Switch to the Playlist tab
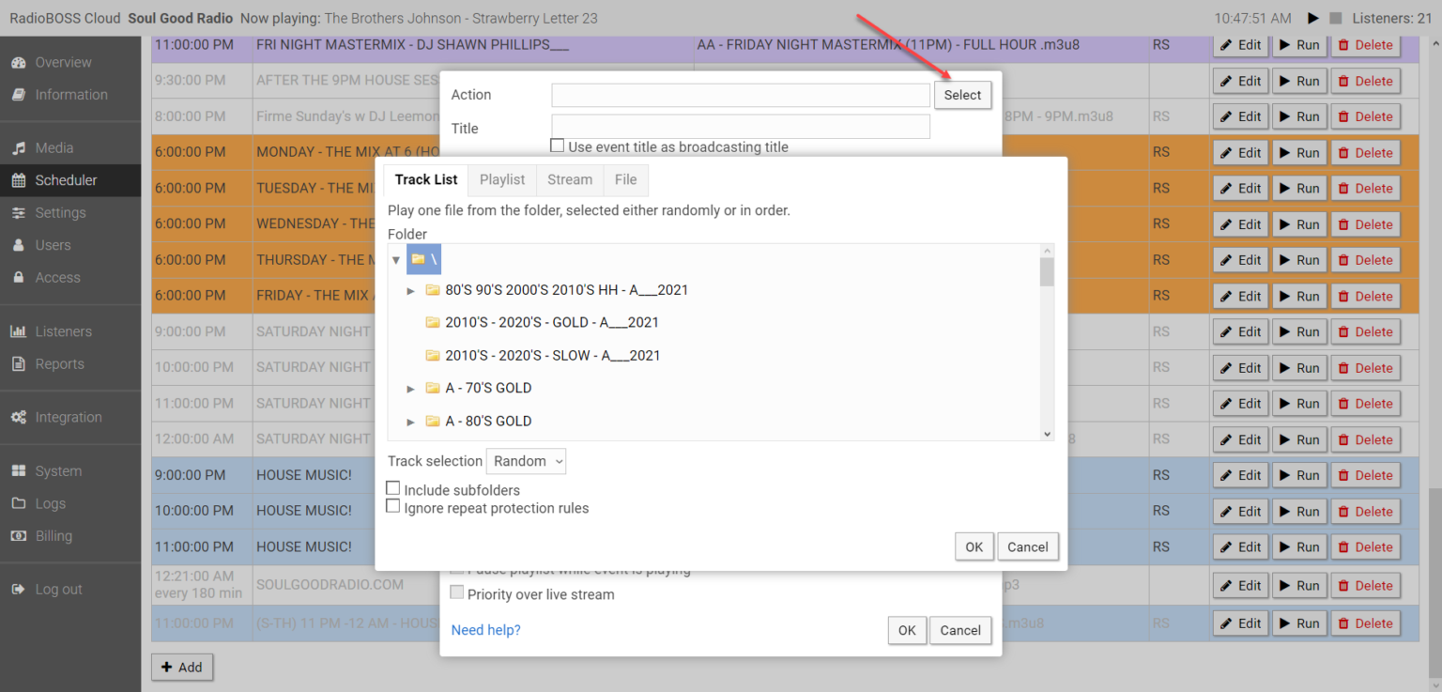 coord(502,179)
